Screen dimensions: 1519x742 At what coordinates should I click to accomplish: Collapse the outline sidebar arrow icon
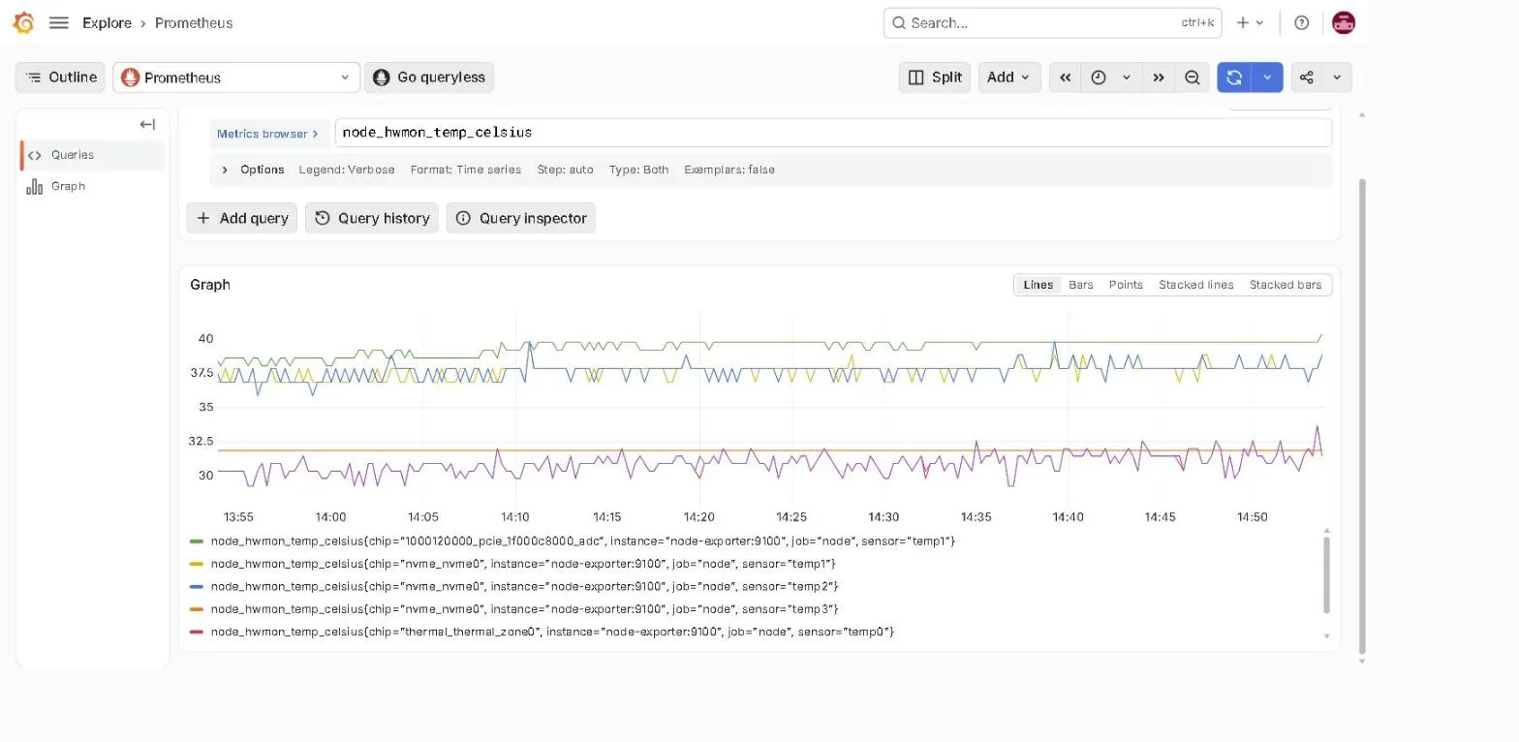147,124
